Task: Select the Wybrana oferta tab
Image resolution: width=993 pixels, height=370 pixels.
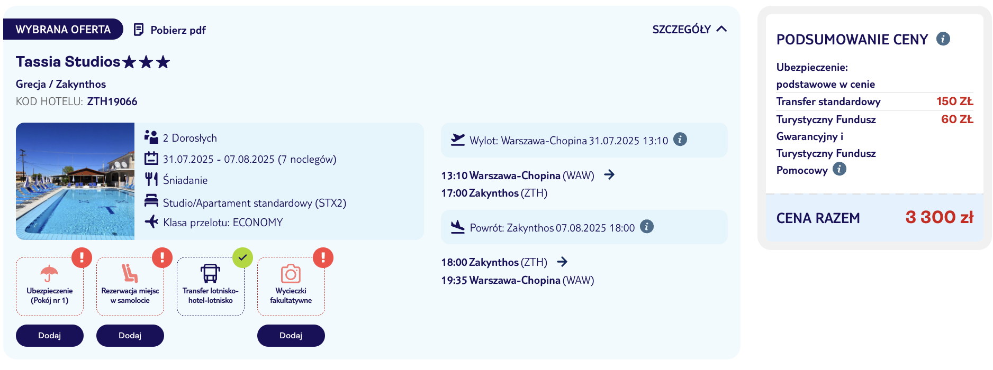Action: tap(63, 30)
